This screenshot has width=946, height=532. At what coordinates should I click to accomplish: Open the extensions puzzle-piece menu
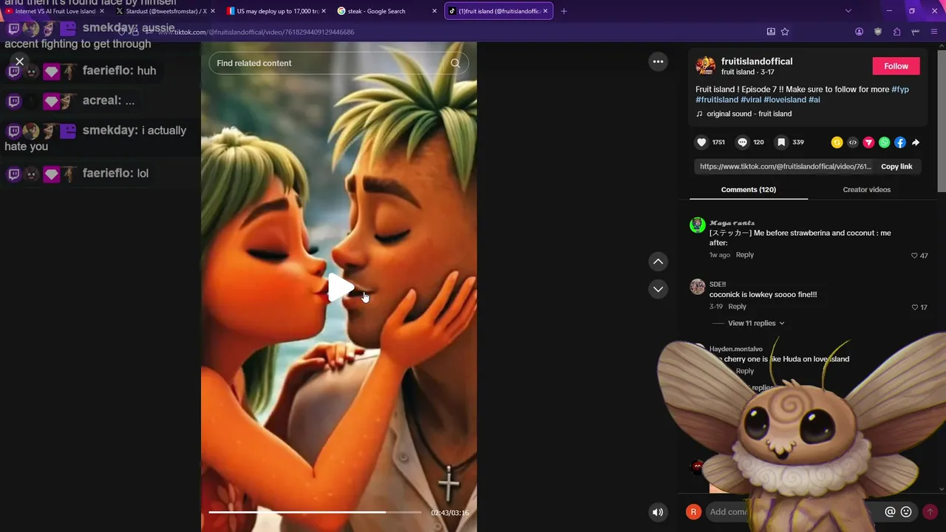pos(896,32)
